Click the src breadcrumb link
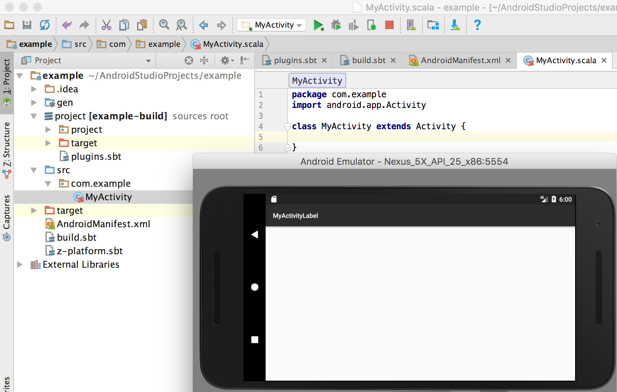 click(x=80, y=44)
